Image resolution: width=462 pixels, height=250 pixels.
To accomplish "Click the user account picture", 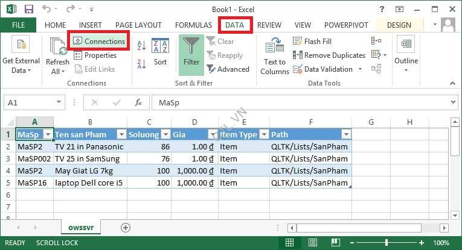I will pos(448,25).
